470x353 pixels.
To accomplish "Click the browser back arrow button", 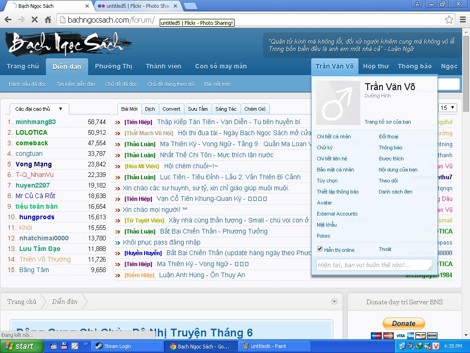I will [x=8, y=20].
